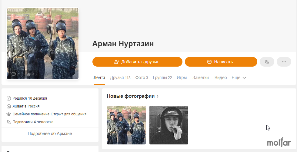Viewport: 297px width, 152px height.
Task: Send a message via Написать button
Action: 221,62
